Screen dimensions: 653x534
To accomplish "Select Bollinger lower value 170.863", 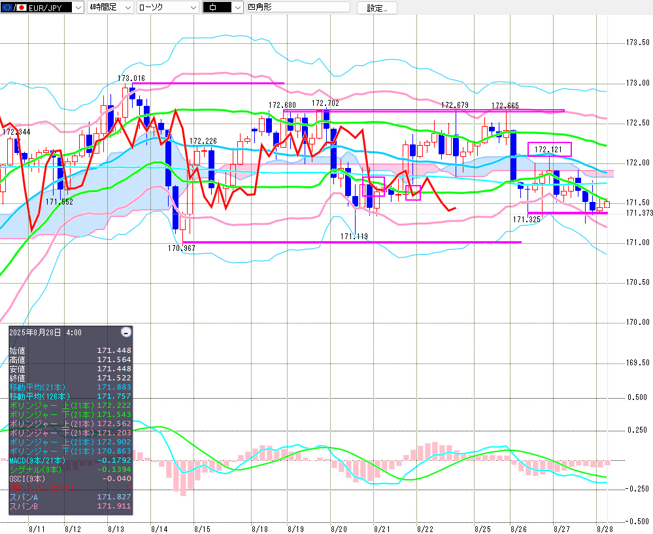I will pos(114,452).
